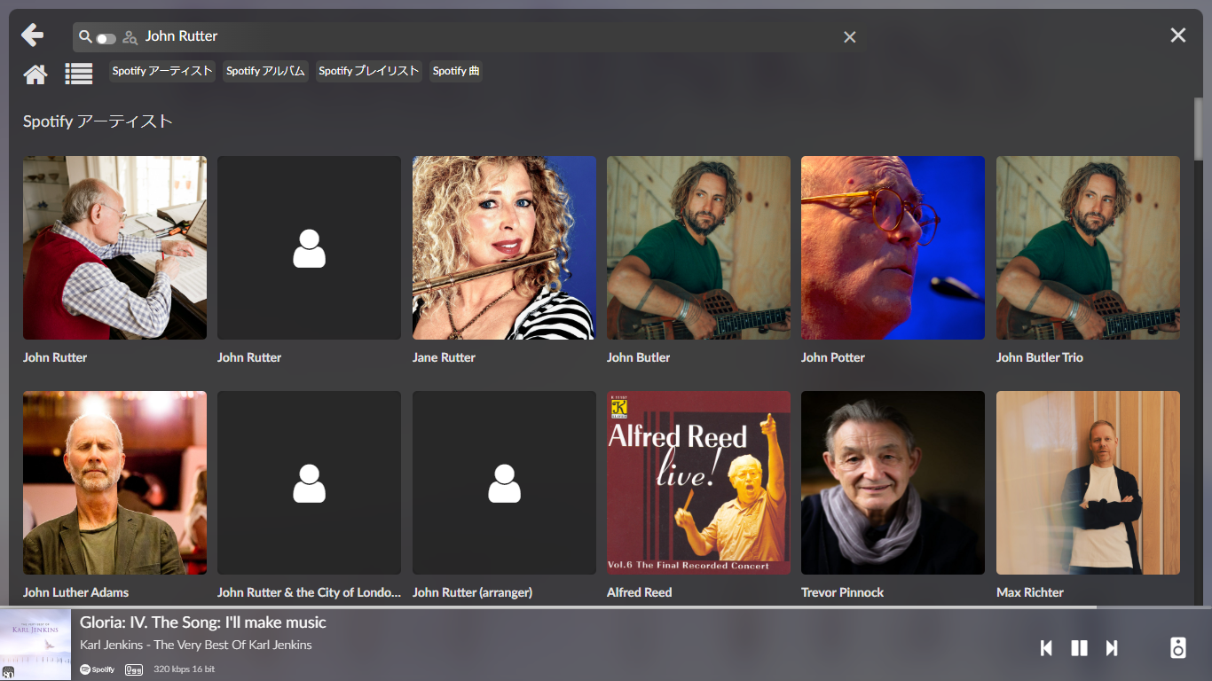Skip to the next track
Viewport: 1212px width, 681px height.
(1112, 648)
